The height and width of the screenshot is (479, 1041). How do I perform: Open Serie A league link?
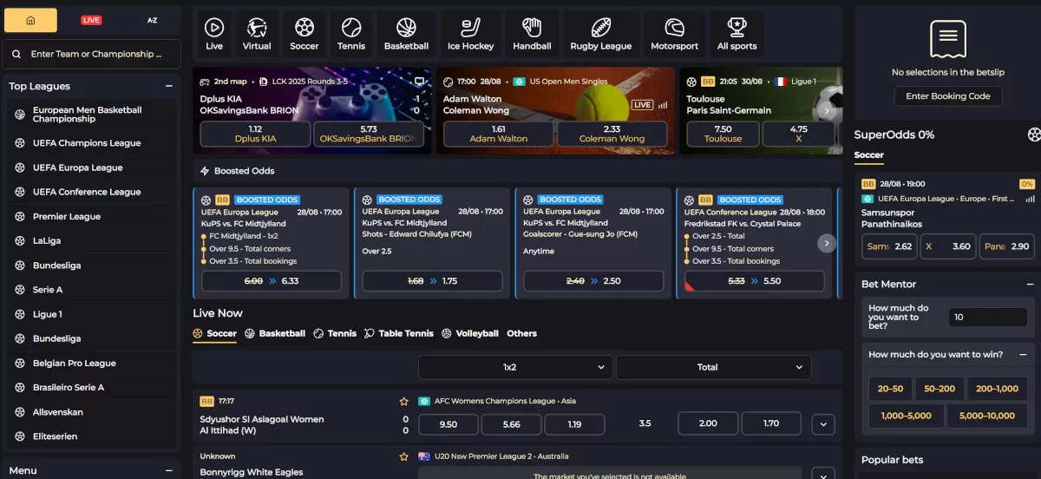48,290
